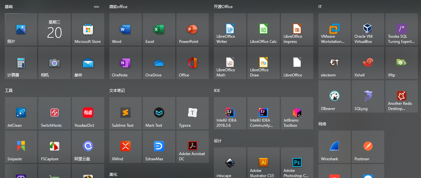
Task: Launch Typora tile
Action: point(193,113)
